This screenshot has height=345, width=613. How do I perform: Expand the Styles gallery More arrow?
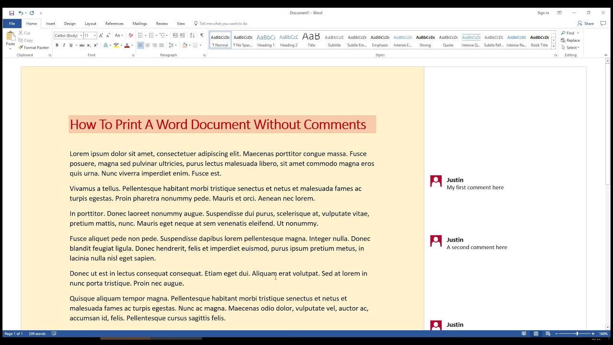tap(554, 46)
